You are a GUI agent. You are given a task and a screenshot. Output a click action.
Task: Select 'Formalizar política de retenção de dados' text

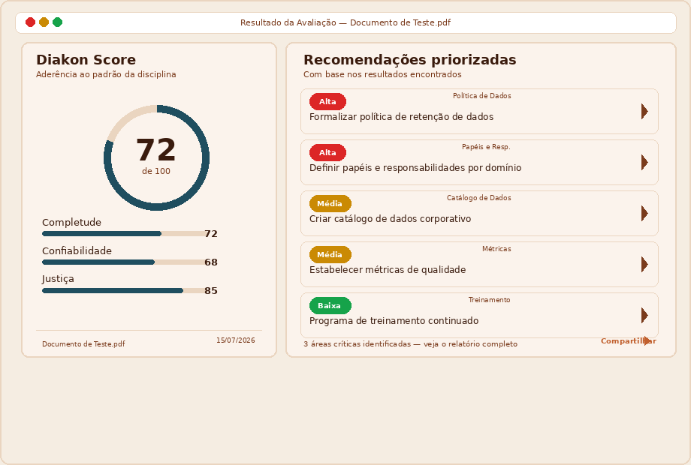click(x=402, y=117)
